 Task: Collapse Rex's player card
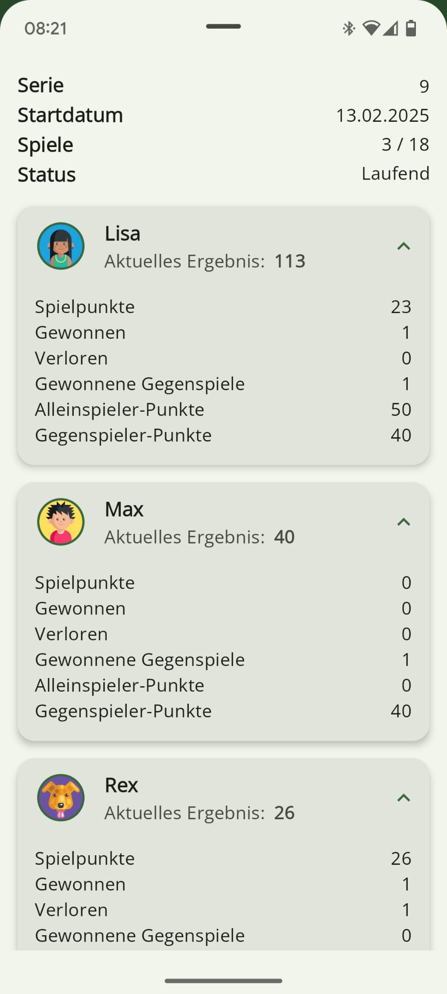[403, 798]
